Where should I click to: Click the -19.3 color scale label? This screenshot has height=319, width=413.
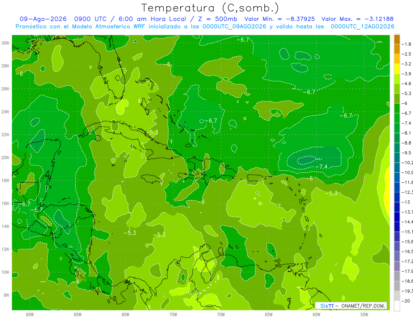pos(407,291)
